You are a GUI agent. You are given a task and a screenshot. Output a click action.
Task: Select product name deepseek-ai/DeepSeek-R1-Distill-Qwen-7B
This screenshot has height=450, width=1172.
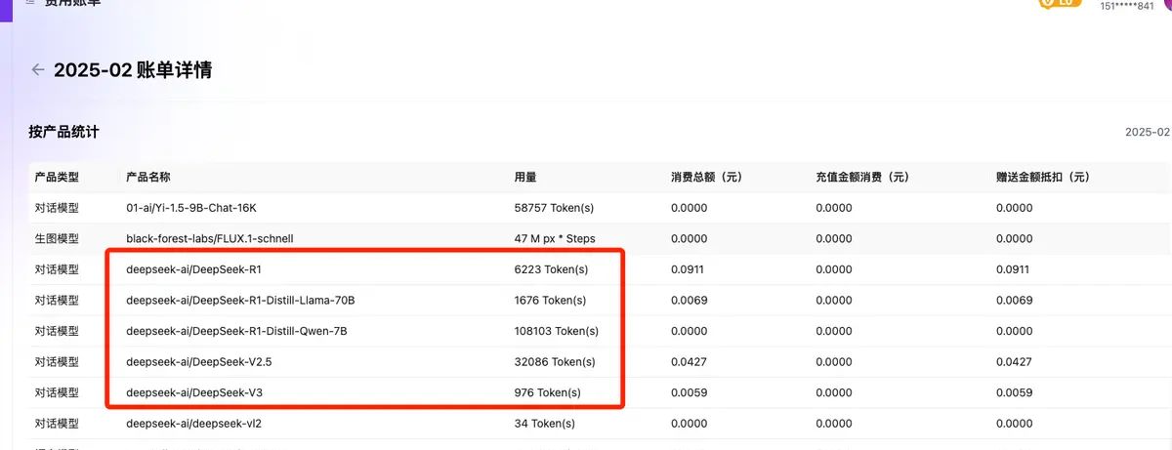pos(236,331)
